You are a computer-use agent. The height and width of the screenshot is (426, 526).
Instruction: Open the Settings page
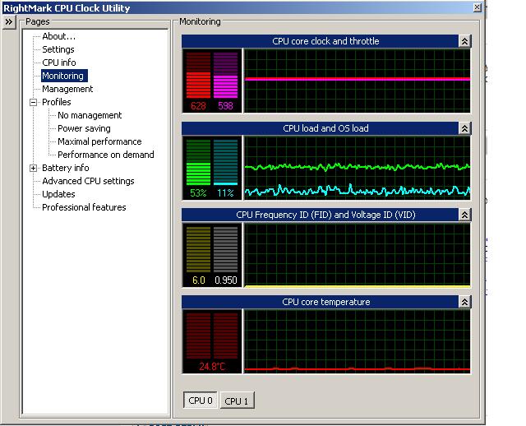pos(58,49)
